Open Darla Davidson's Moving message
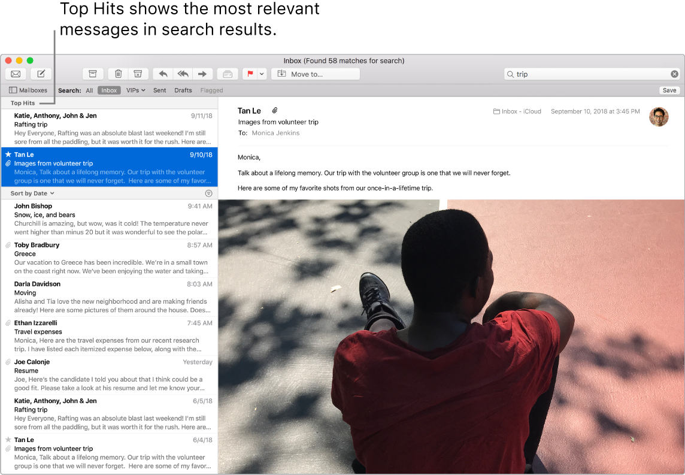This screenshot has width=685, height=475. tap(109, 297)
